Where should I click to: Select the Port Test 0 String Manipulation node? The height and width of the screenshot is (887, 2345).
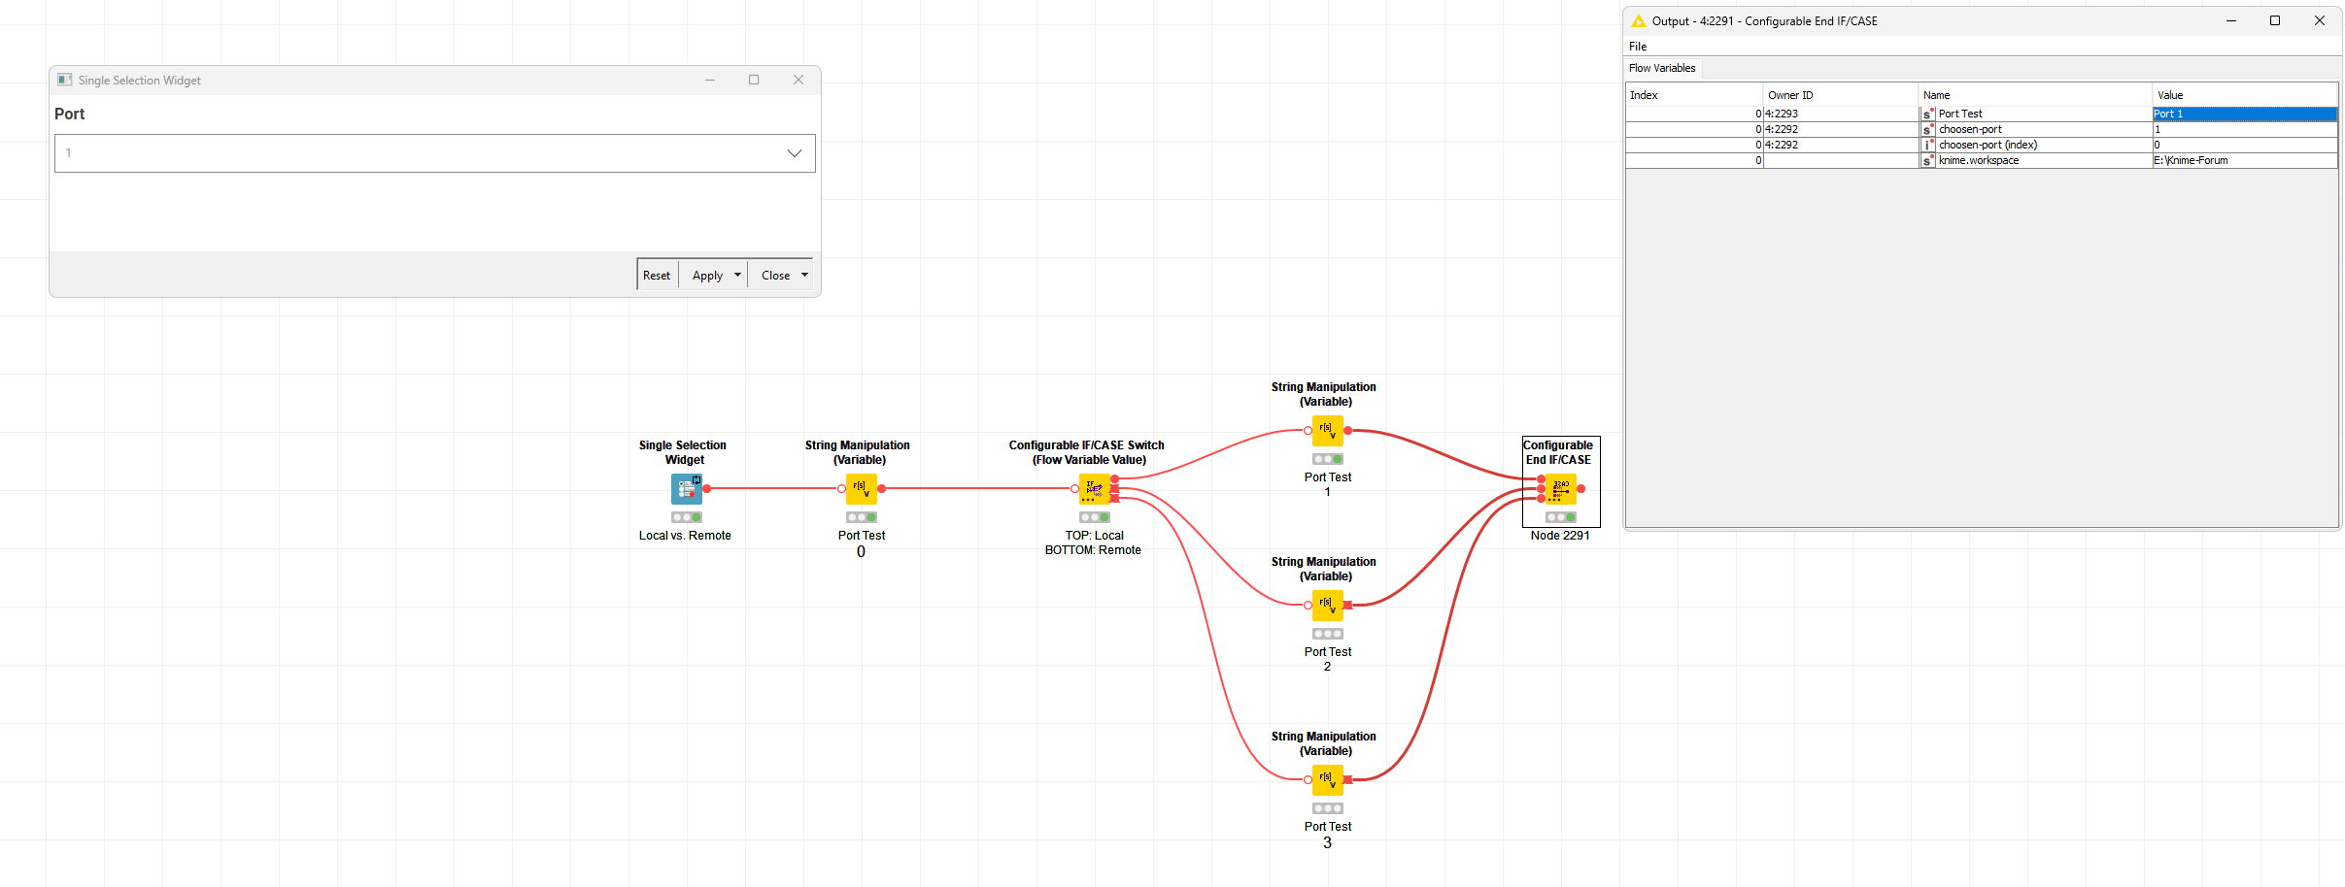861,488
